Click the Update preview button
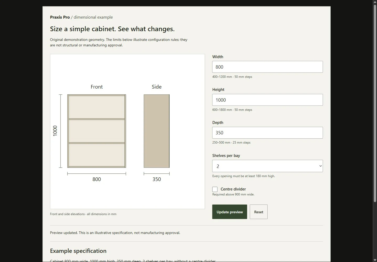 pyautogui.click(x=230, y=212)
